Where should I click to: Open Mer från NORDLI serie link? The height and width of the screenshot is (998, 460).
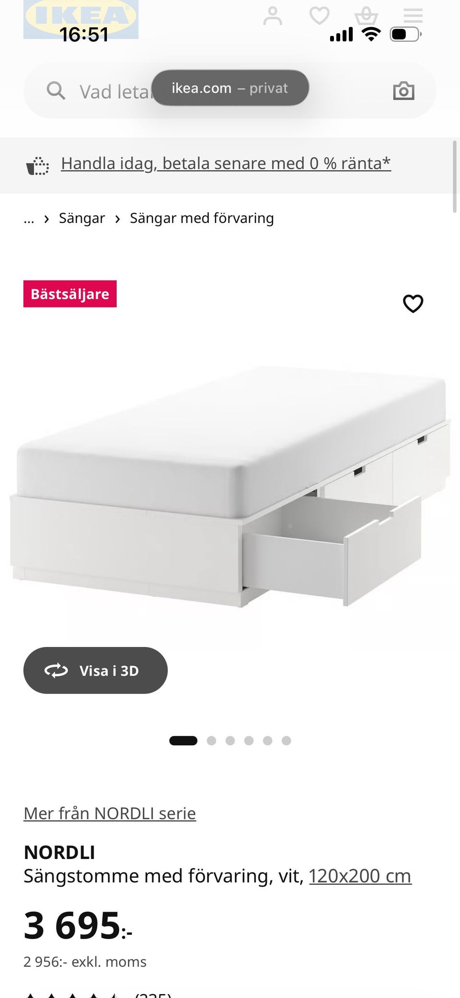tap(110, 813)
